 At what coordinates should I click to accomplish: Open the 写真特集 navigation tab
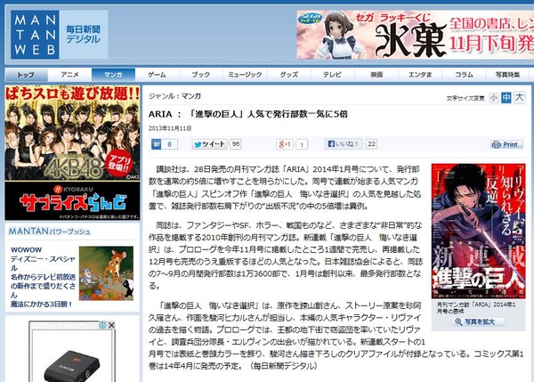tap(507, 75)
